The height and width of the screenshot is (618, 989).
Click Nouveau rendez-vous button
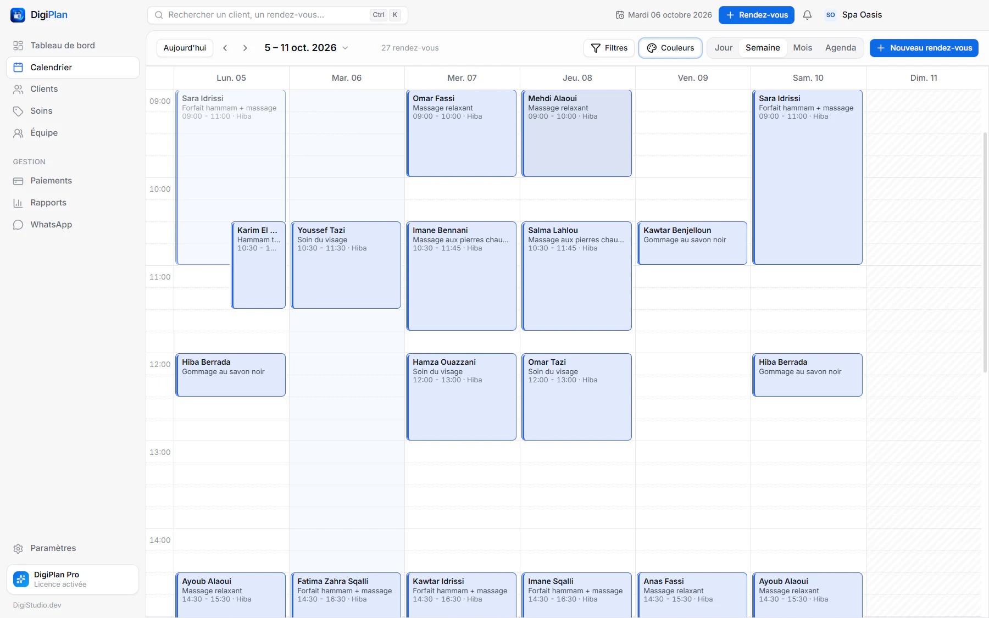pyautogui.click(x=924, y=48)
